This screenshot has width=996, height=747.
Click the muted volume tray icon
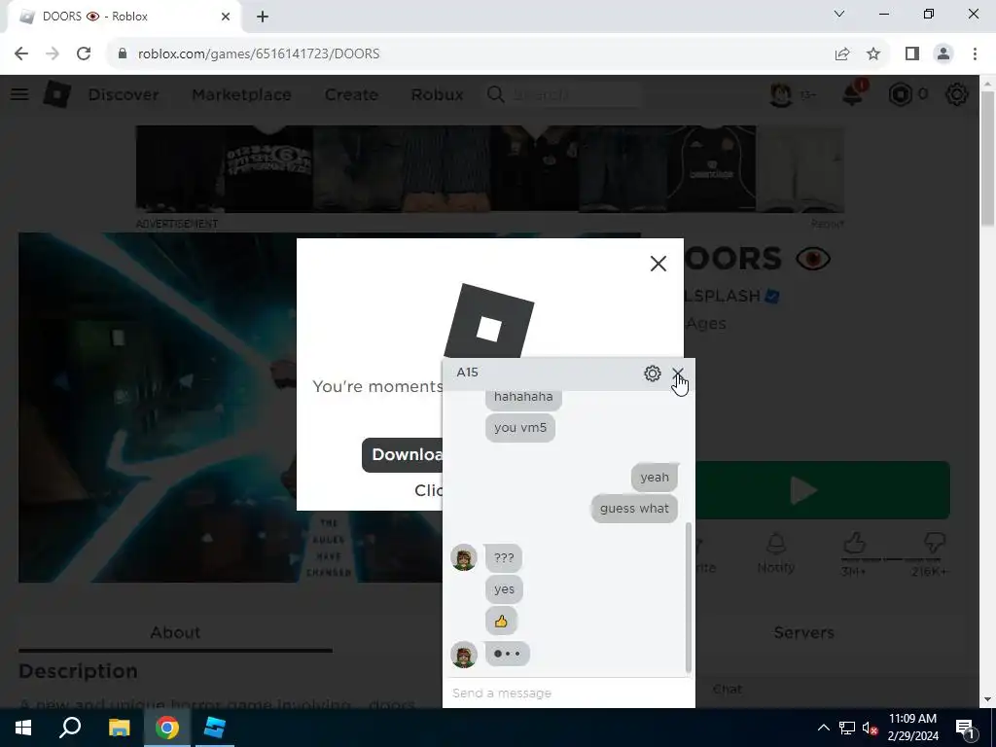click(871, 728)
